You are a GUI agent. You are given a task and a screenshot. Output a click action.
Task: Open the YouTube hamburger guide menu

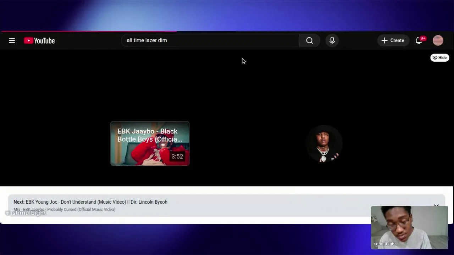coord(12,41)
